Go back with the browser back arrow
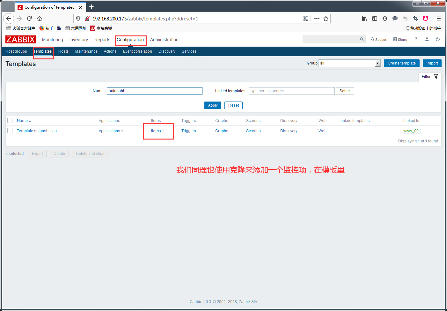 (x=9, y=19)
